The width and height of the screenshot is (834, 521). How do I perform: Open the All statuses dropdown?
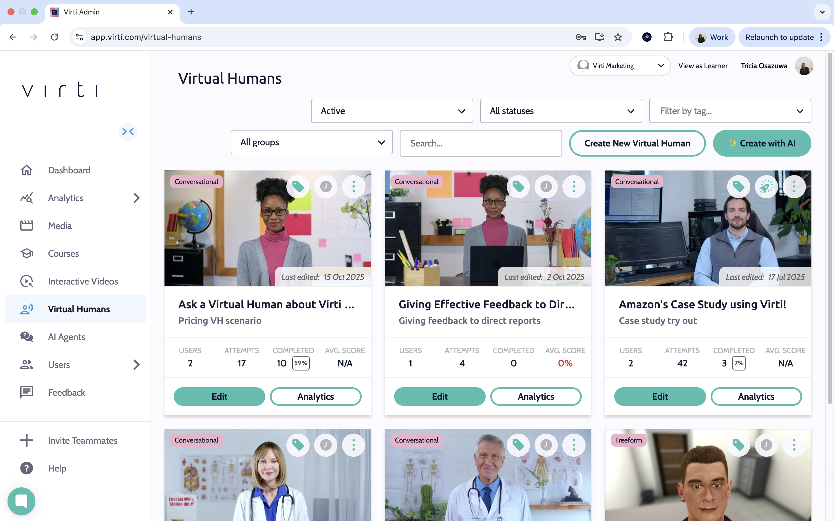(561, 111)
